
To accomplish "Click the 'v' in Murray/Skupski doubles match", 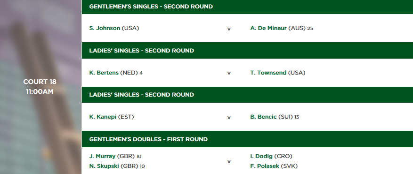I will click(x=229, y=162).
